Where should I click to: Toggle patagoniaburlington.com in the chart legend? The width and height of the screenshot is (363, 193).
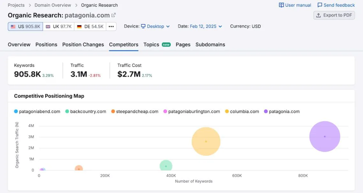click(192, 111)
